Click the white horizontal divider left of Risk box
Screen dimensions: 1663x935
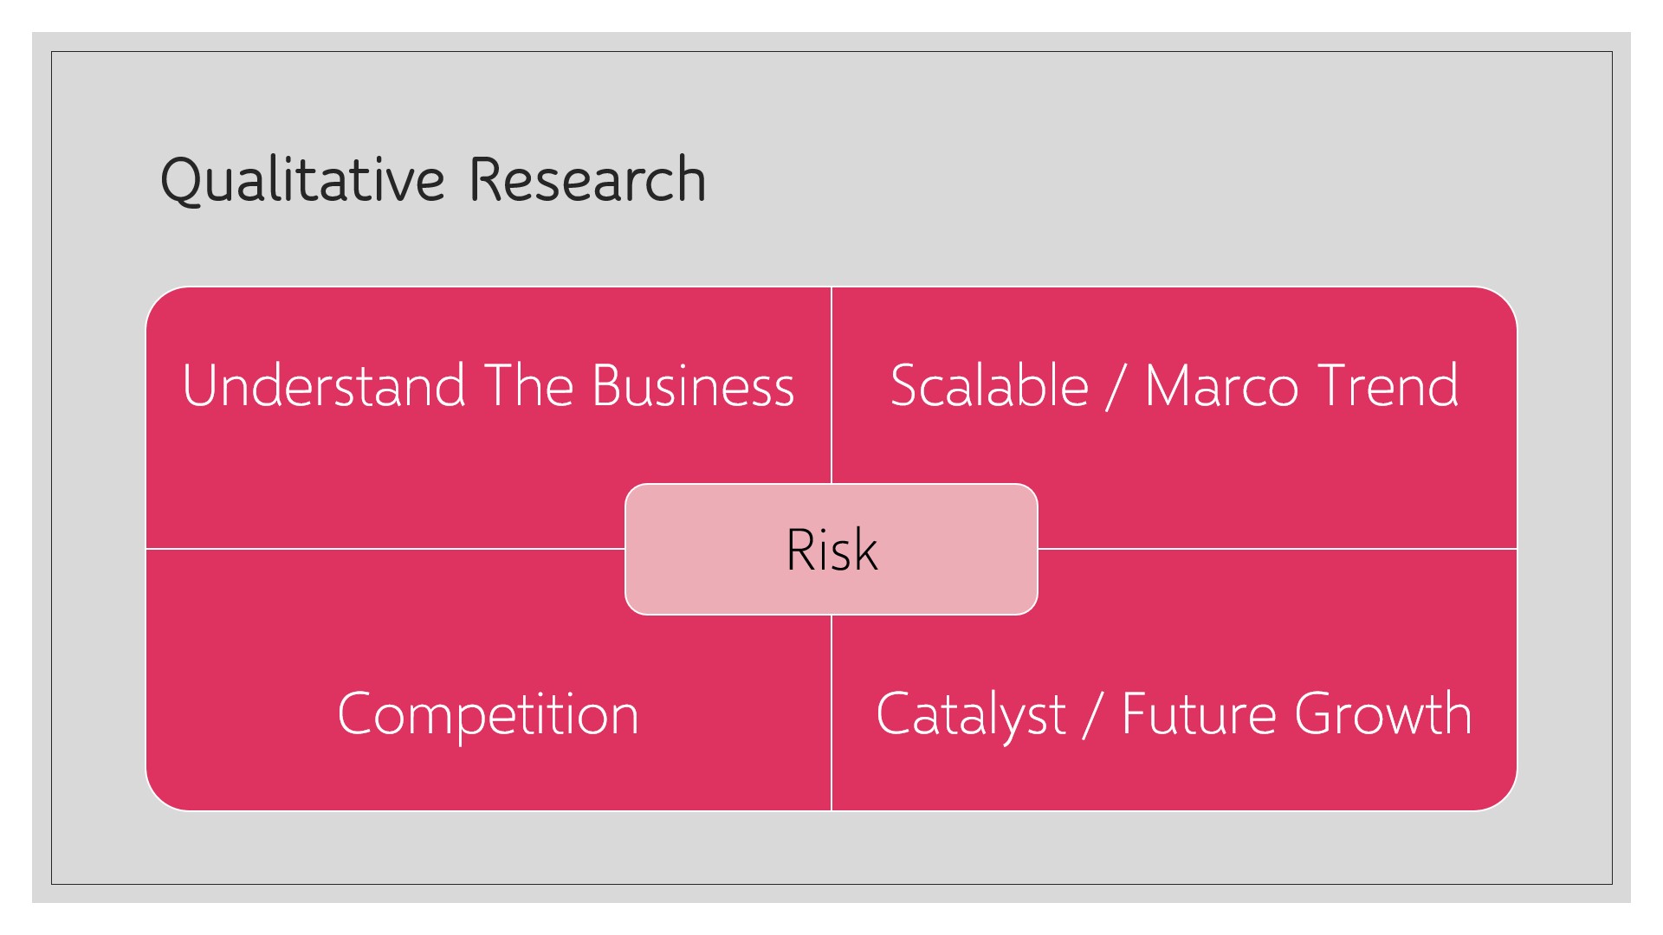(385, 549)
